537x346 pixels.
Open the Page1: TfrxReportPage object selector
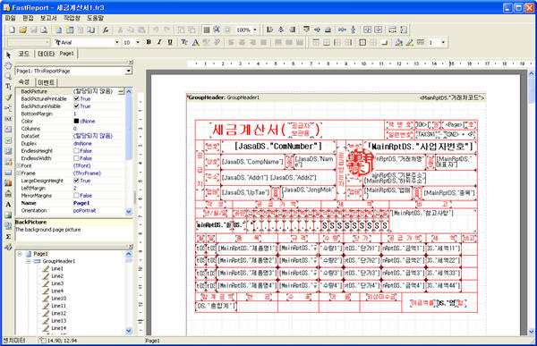128,71
